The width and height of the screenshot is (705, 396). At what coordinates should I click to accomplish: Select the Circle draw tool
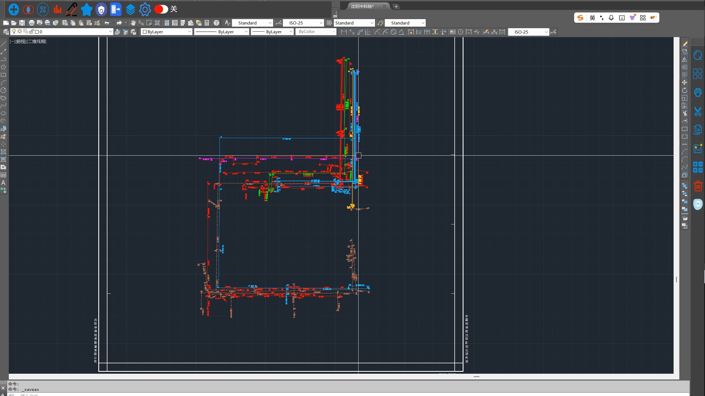tap(3, 90)
